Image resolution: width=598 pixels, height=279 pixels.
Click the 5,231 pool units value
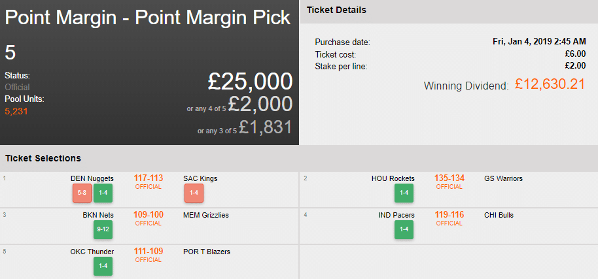(17, 111)
